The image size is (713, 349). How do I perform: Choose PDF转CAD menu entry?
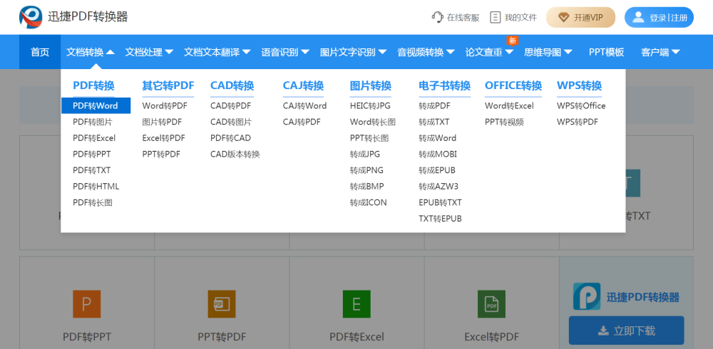click(230, 138)
